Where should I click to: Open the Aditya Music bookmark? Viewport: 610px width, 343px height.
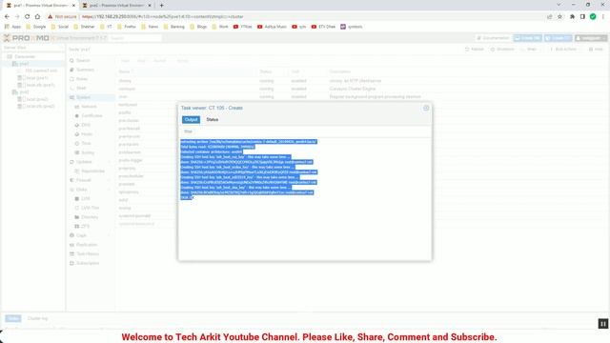pos(272,27)
